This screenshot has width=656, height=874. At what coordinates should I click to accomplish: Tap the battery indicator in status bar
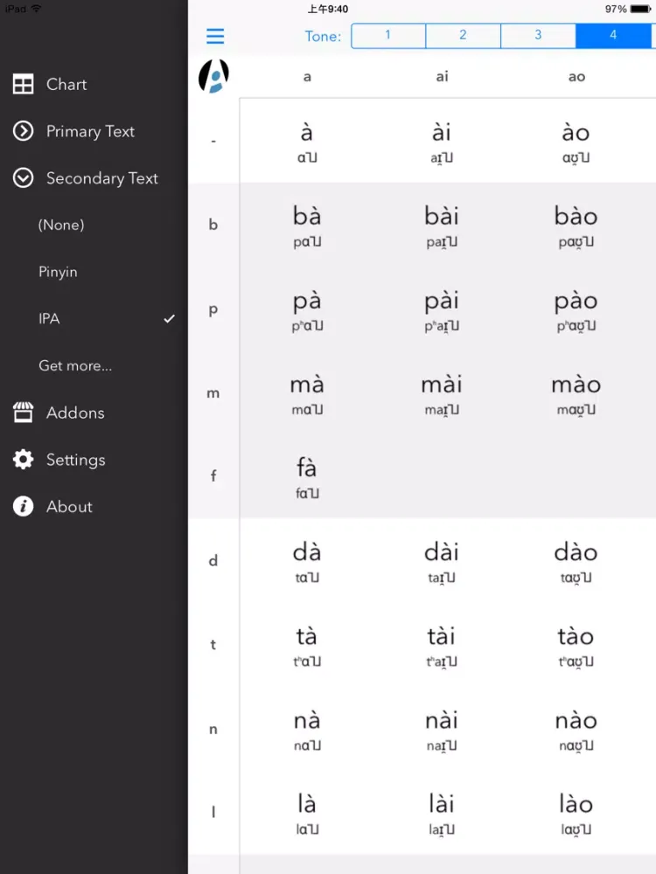point(640,9)
